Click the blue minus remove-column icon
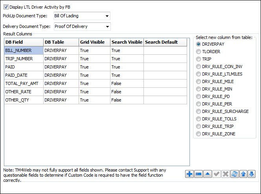This screenshot has width=261, height=194. click(198, 174)
